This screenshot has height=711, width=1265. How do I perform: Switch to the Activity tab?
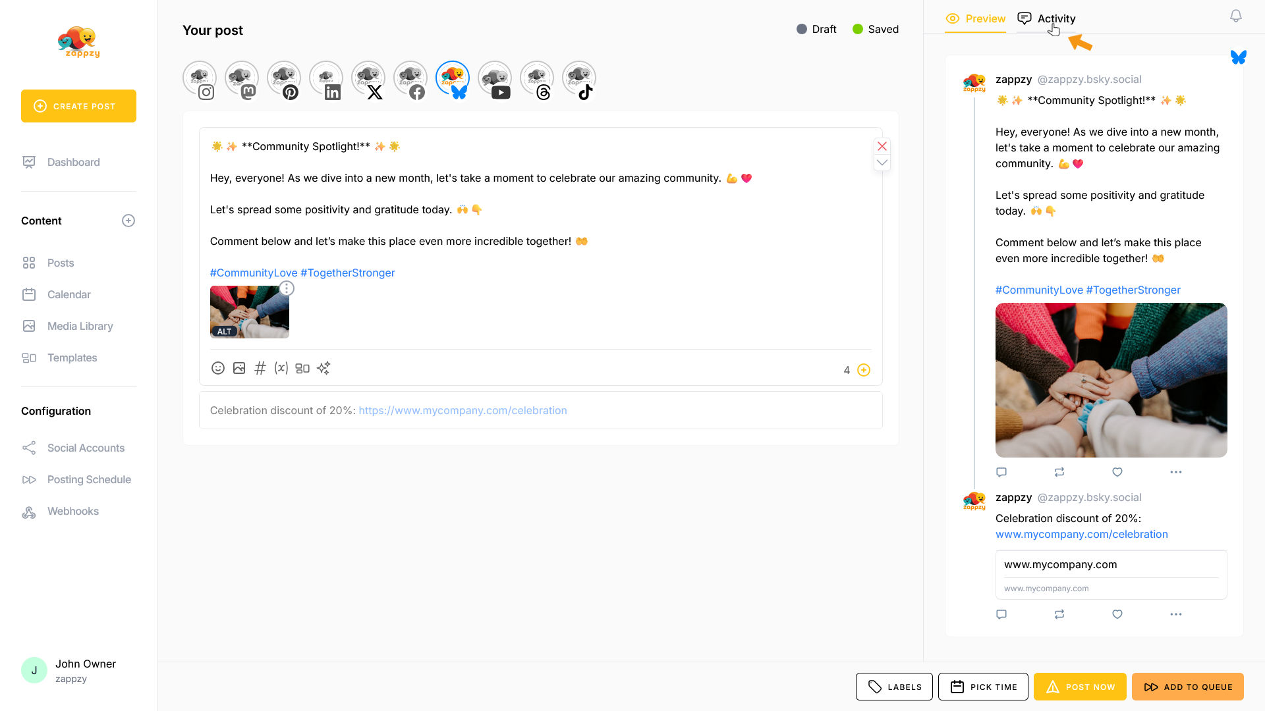click(x=1046, y=19)
